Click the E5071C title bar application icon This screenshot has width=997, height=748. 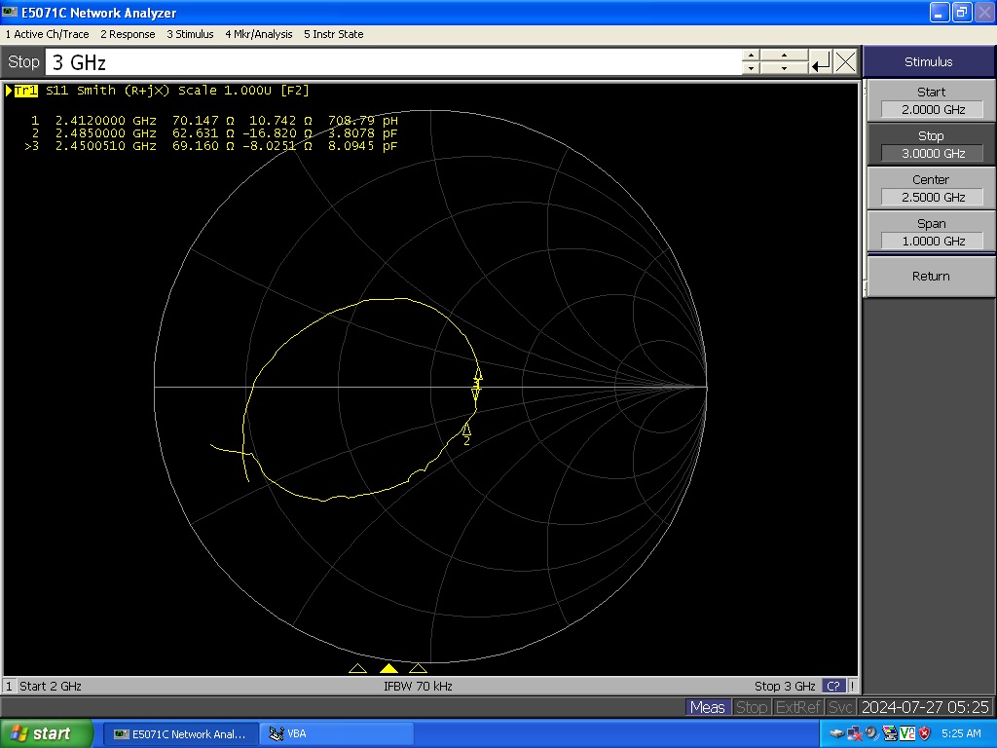pyautogui.click(x=10, y=12)
